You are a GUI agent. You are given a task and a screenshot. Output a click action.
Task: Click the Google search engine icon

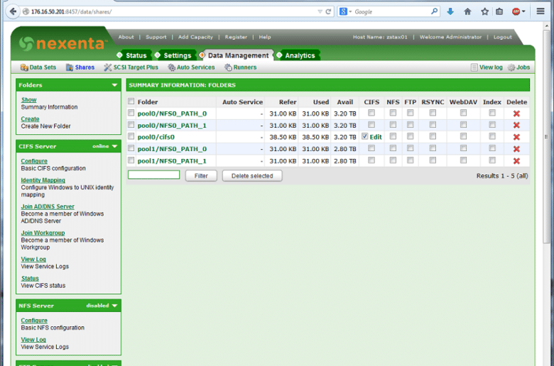343,11
